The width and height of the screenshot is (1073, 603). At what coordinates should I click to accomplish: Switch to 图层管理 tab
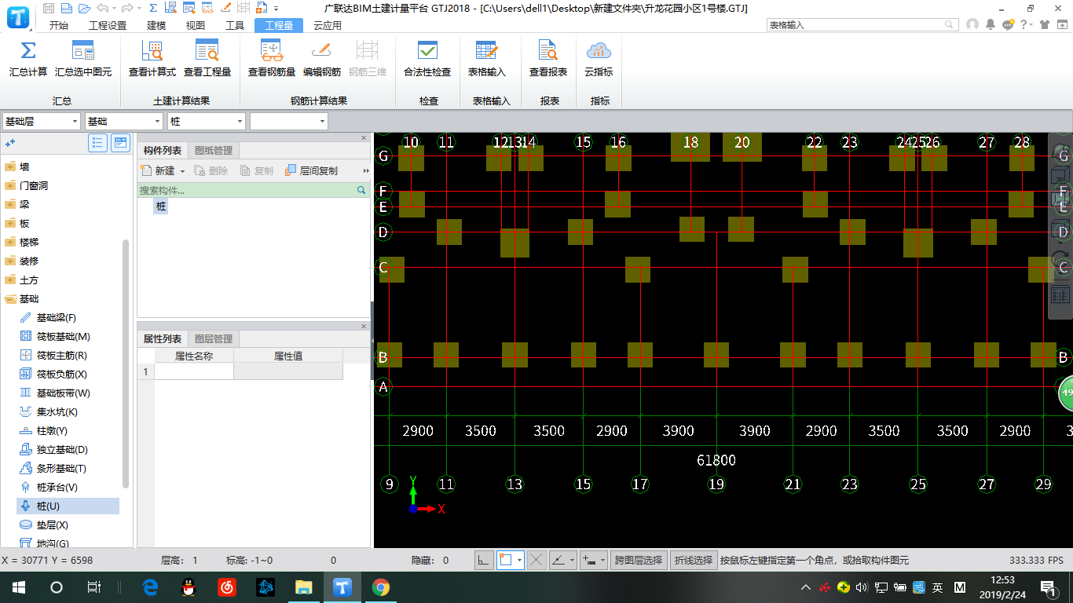coord(213,339)
